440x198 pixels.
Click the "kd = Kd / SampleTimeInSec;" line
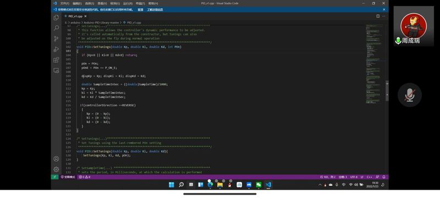pyautogui.click(x=103, y=97)
